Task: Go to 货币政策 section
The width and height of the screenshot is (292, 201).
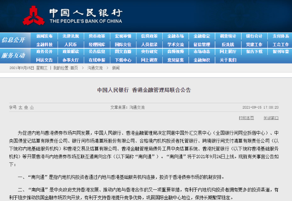Action: pos(97,36)
